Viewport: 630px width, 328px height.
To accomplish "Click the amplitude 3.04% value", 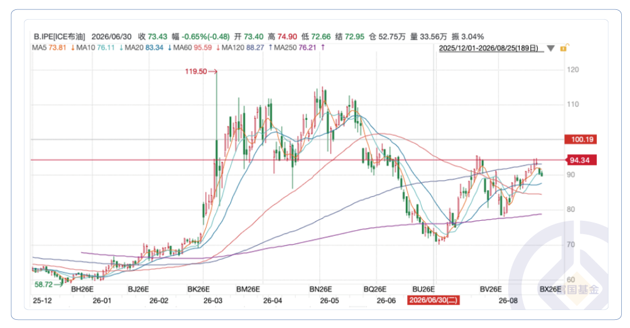I will pyautogui.click(x=473, y=37).
